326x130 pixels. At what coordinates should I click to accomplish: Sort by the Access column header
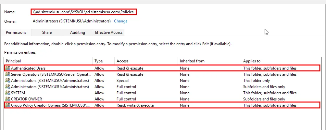coord(146,61)
